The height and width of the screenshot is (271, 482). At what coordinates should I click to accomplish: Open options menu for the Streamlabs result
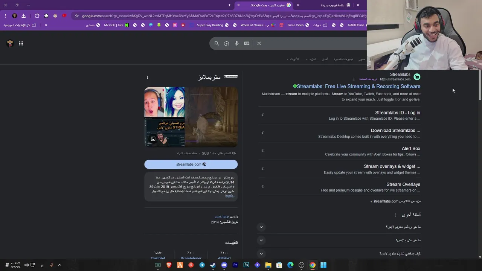pyautogui.click(x=354, y=79)
